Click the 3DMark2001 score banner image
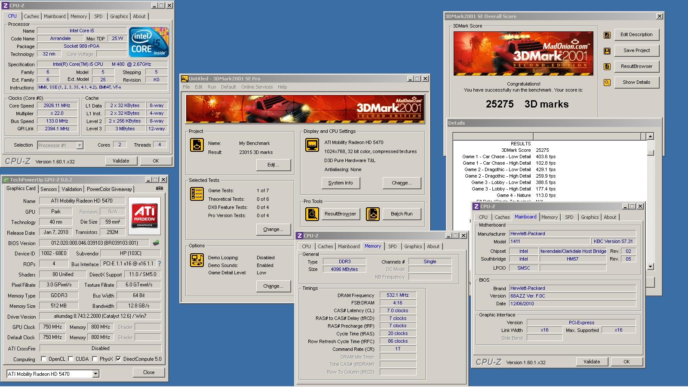 click(x=523, y=53)
